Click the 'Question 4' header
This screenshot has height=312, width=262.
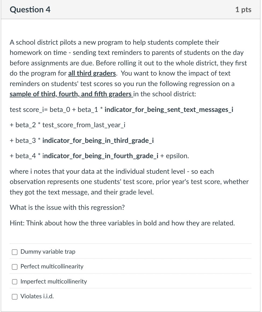click(30, 9)
